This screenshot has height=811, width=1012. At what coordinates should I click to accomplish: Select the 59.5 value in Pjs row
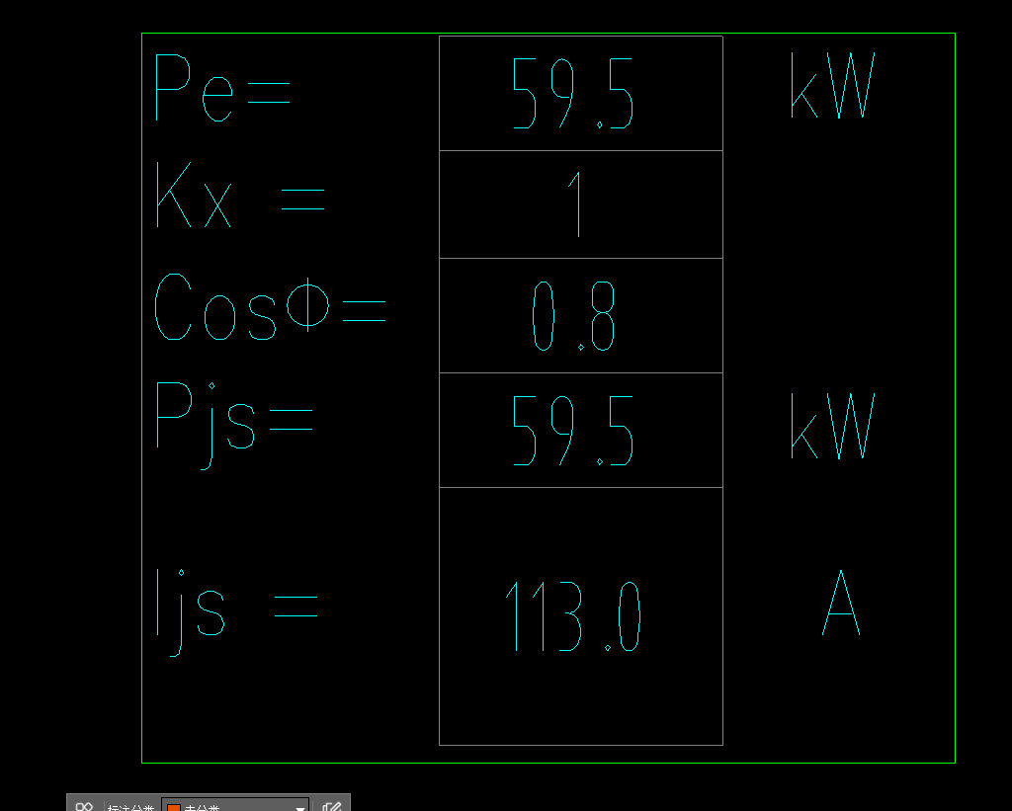pyautogui.click(x=572, y=431)
